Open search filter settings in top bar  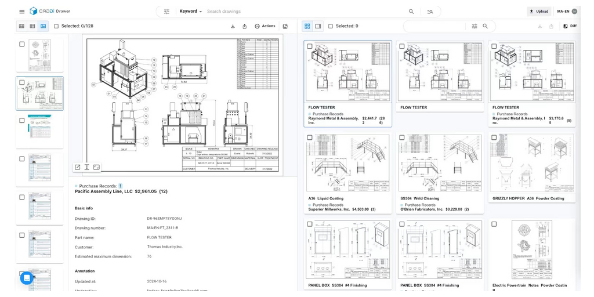167,11
